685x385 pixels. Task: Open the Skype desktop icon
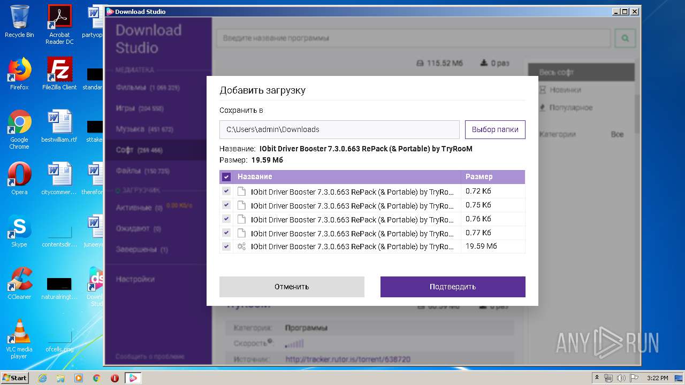[x=19, y=231]
